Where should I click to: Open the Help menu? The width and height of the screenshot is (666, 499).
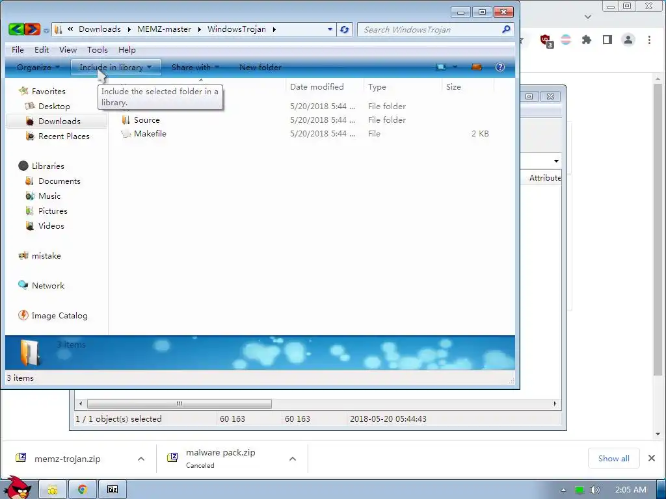click(127, 50)
